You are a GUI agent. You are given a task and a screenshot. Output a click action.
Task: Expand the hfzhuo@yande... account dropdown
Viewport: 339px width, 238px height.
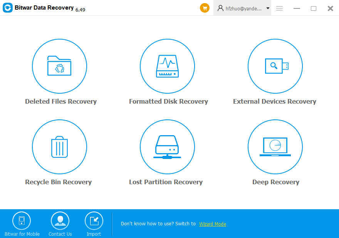pos(268,8)
